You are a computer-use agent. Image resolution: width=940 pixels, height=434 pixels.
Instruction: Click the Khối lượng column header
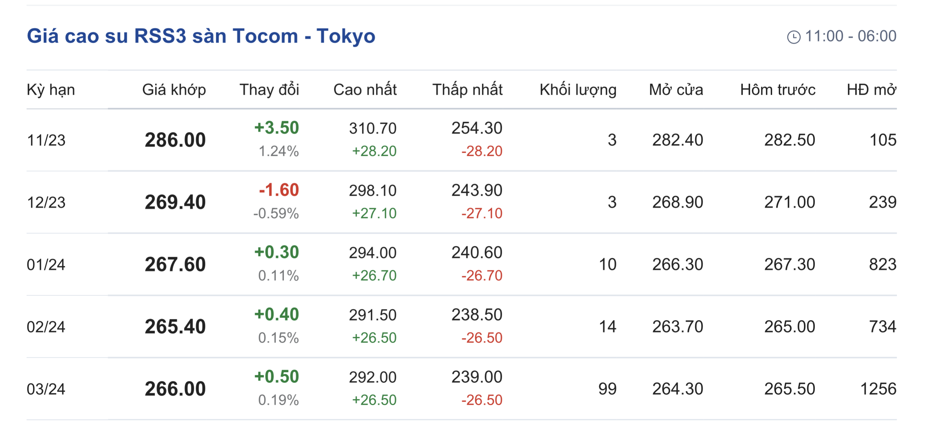point(578,90)
